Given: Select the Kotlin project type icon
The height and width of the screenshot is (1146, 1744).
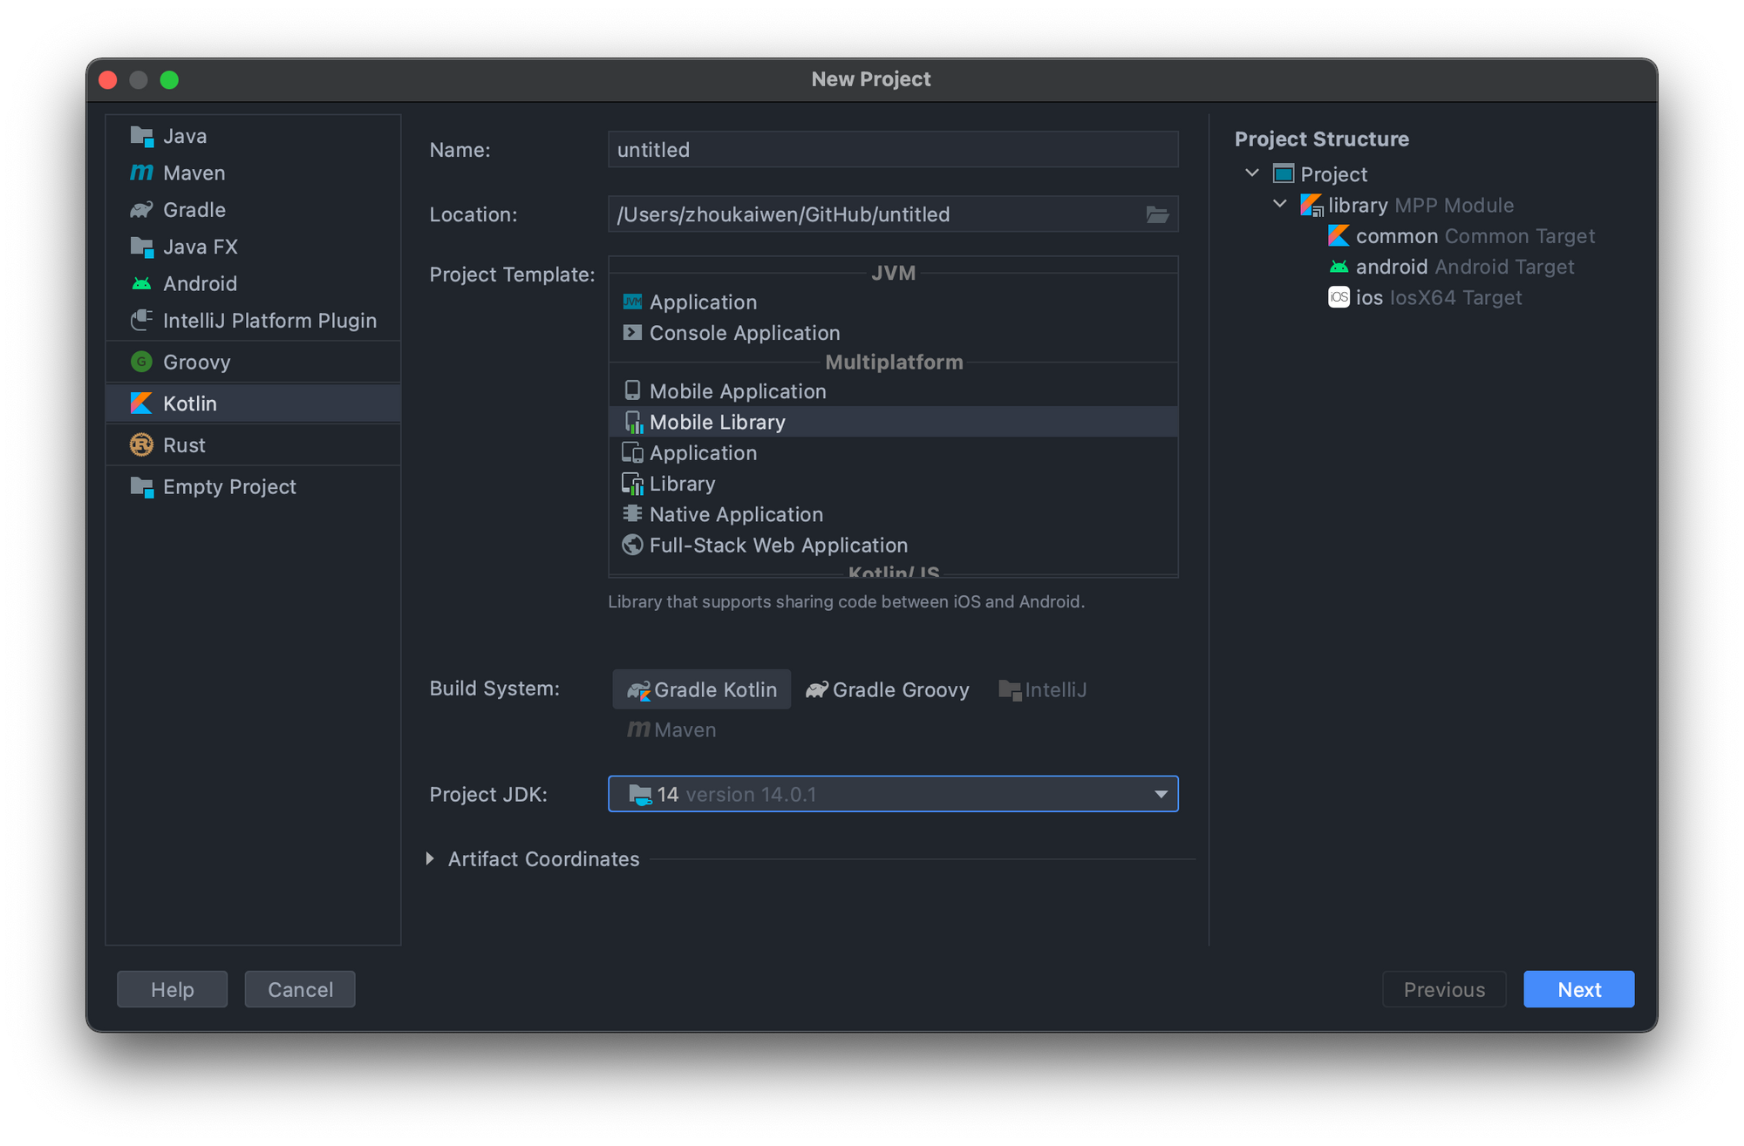Looking at the screenshot, I should pos(142,403).
